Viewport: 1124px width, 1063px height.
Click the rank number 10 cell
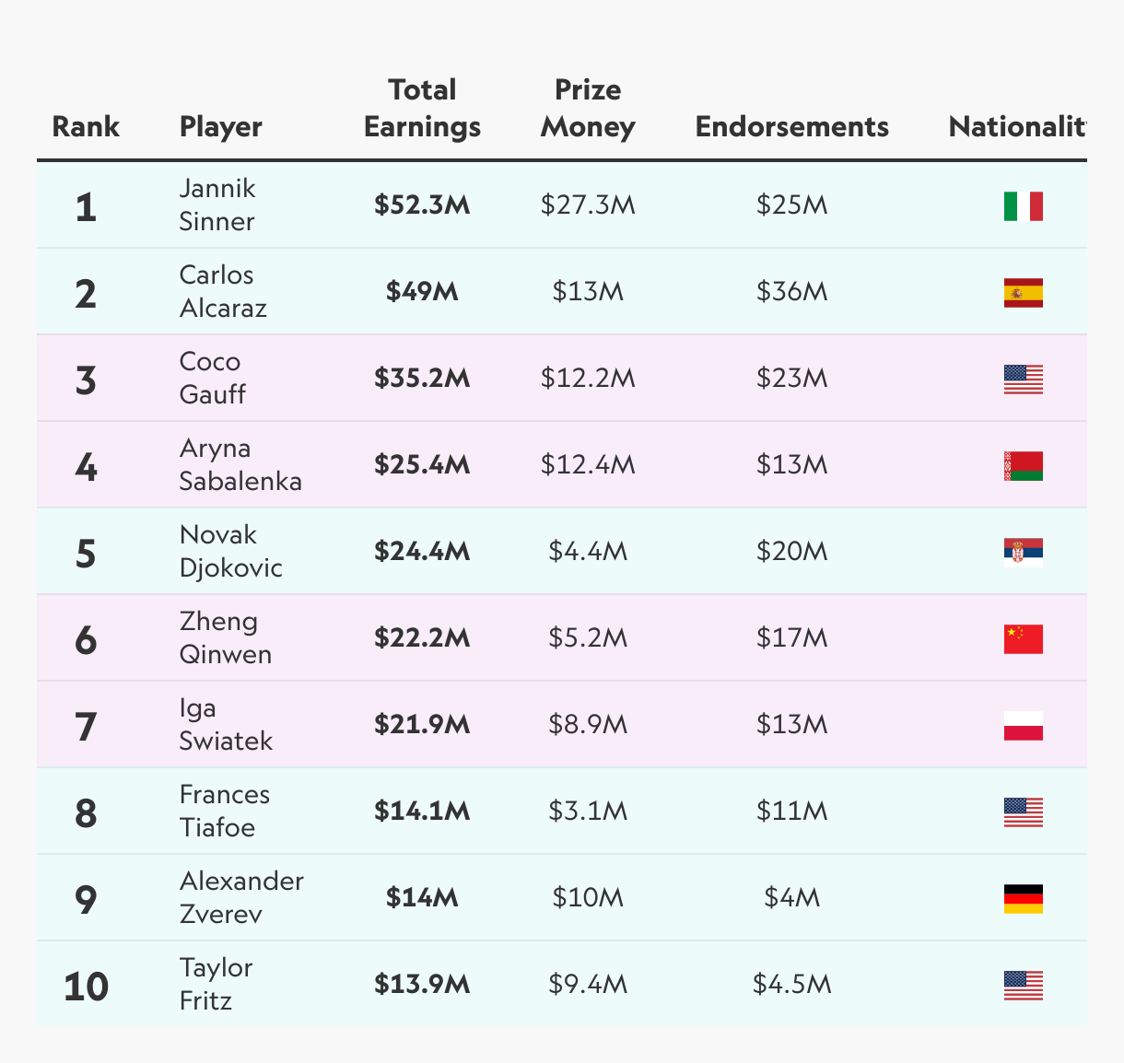(x=86, y=987)
